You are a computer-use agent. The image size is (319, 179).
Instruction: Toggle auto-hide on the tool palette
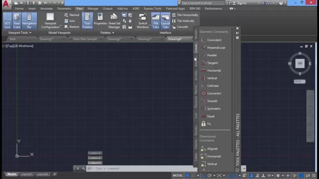pyautogui.click(x=237, y=33)
